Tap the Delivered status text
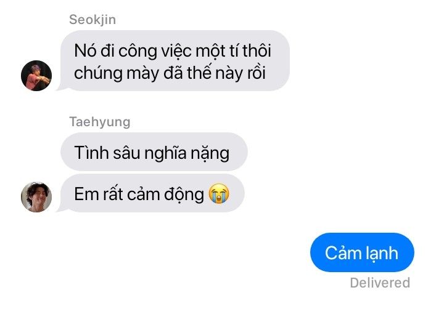The width and height of the screenshot is (444, 314). (380, 283)
